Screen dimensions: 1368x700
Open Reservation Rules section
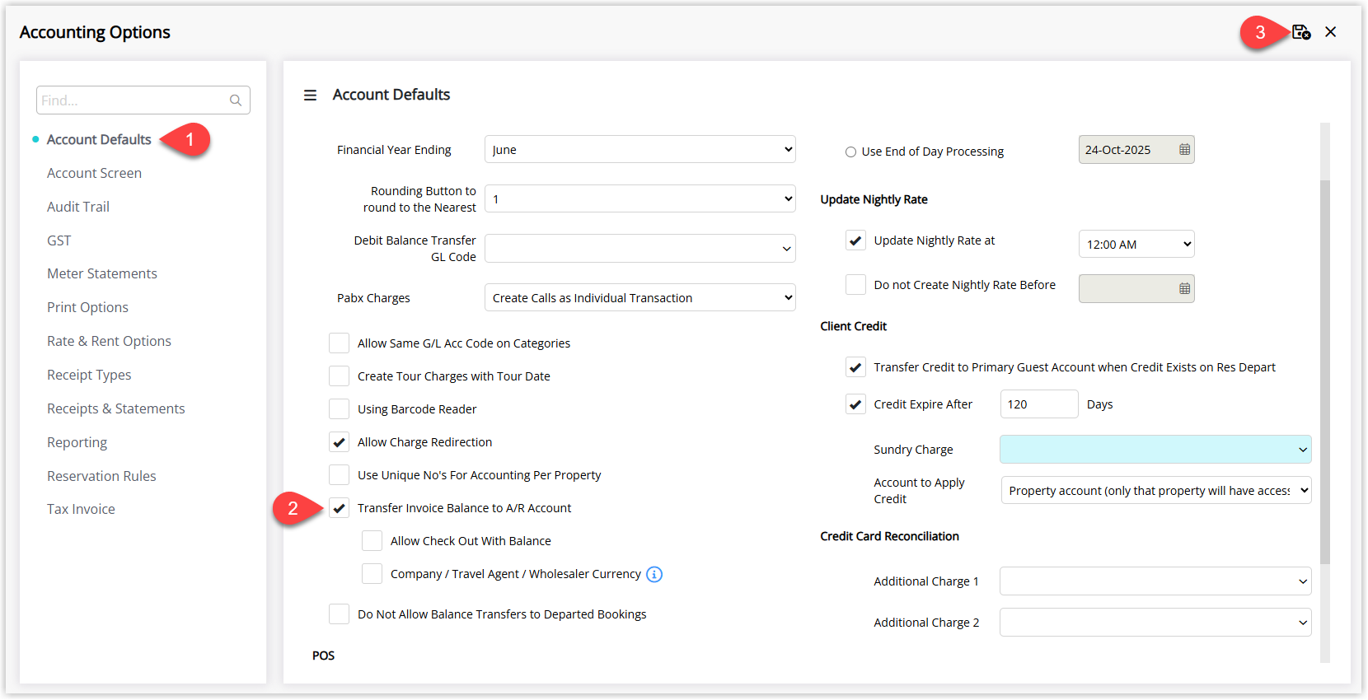point(101,476)
